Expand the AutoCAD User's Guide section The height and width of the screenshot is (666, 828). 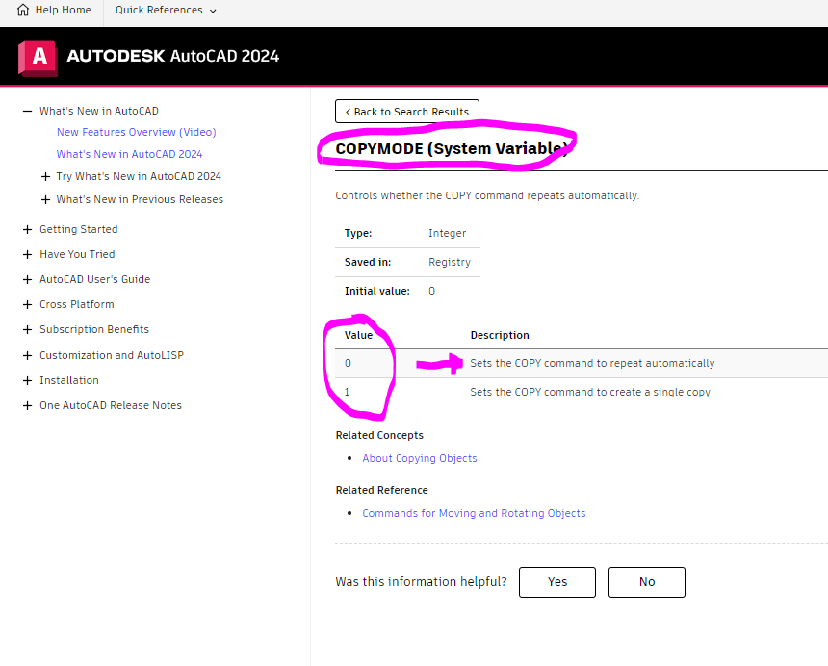(x=27, y=279)
